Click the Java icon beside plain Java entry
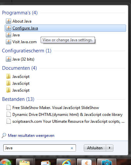The height and width of the screenshot is (165, 131). click(9, 35)
